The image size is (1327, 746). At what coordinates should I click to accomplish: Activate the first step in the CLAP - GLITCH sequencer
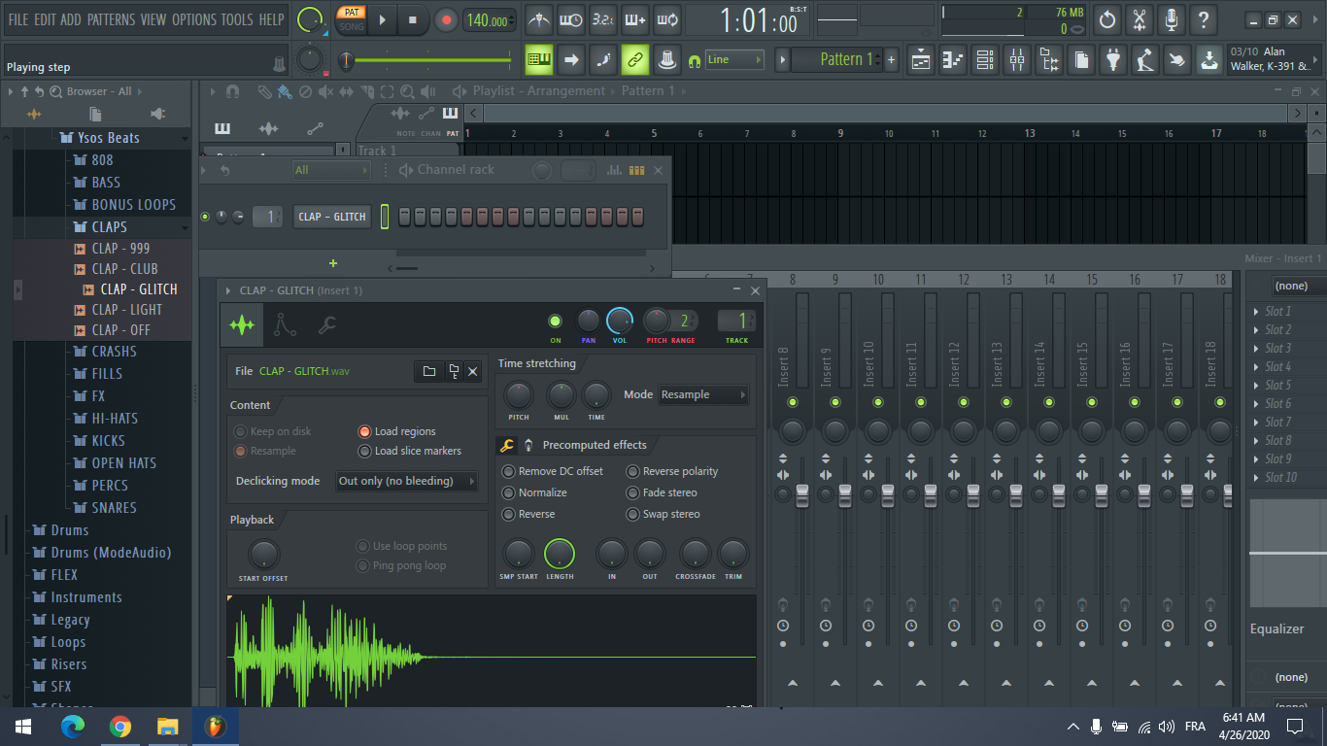405,216
